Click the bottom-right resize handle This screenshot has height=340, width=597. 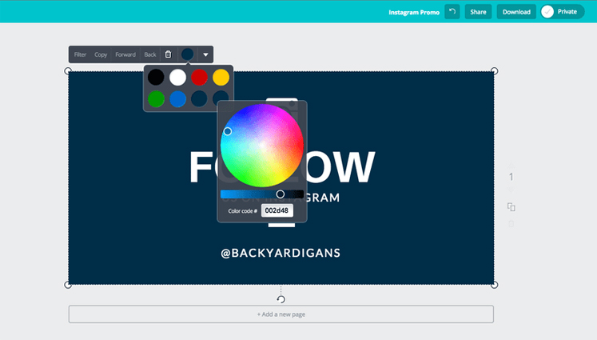[x=494, y=285]
